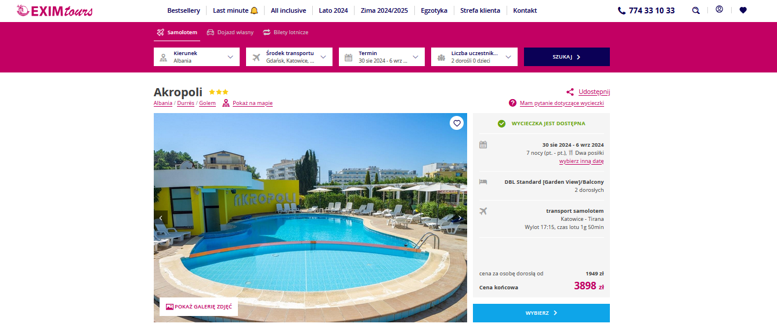Click the share icon next to Udostępnij
Screen dimensions: 777x327
pyautogui.click(x=570, y=92)
